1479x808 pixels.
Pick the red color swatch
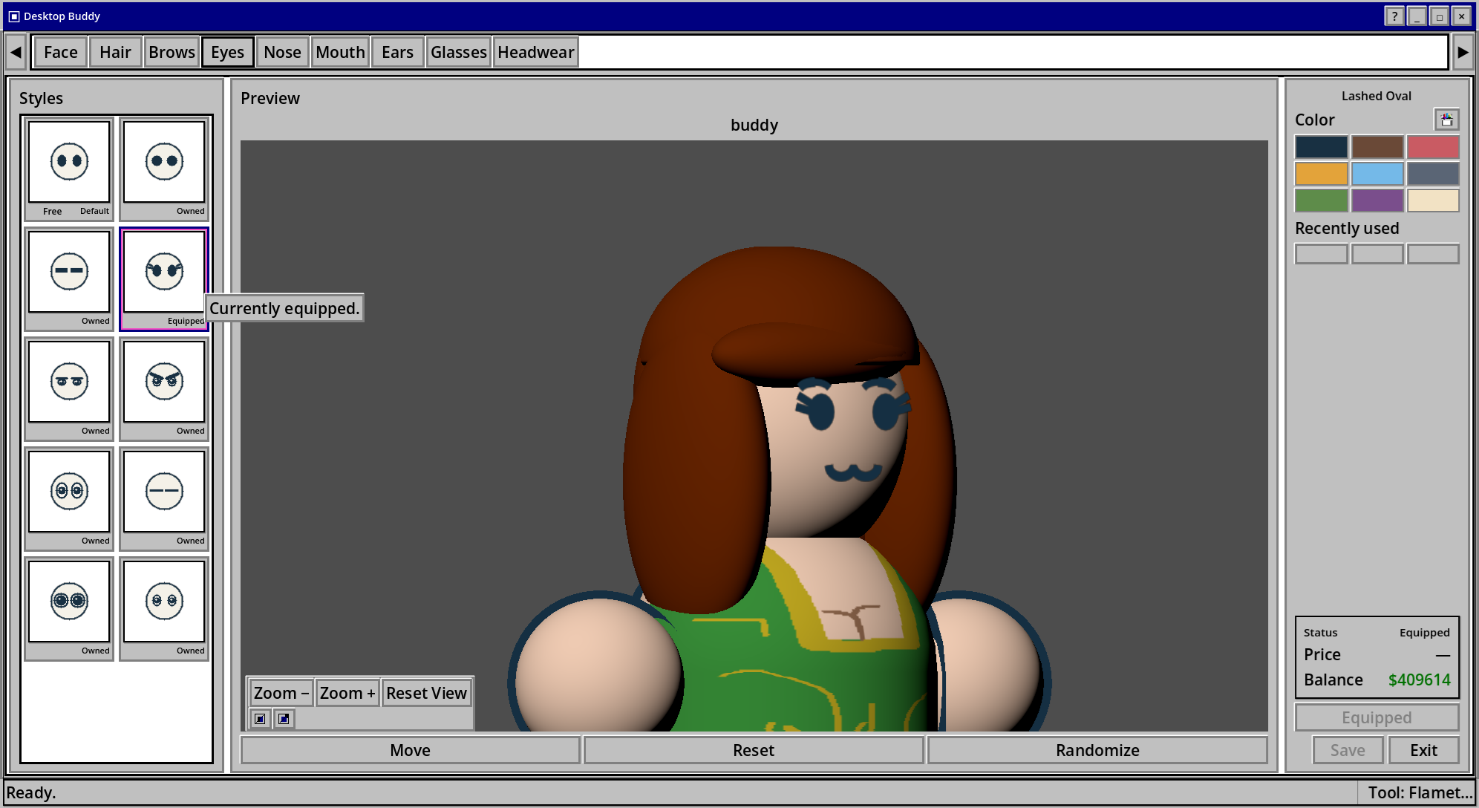point(1433,147)
